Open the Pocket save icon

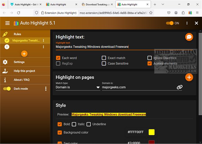pyautogui.click(x=169, y=13)
